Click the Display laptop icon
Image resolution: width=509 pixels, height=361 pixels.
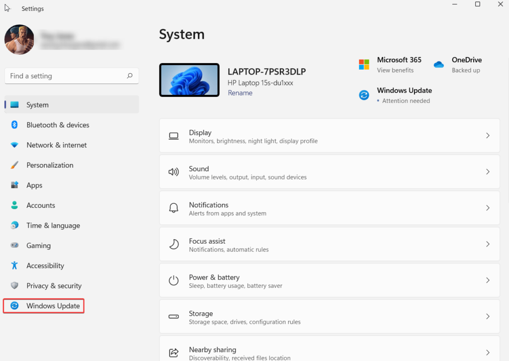(x=173, y=136)
